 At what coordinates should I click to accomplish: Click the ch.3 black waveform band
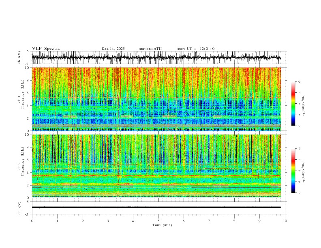[156, 207]
